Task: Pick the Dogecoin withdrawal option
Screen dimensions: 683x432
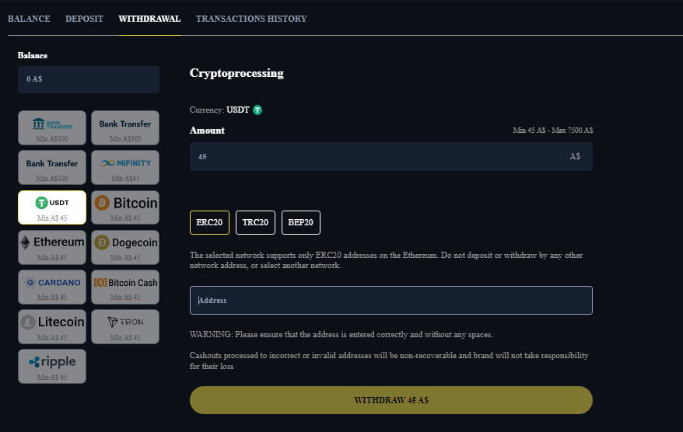Action: coord(125,246)
